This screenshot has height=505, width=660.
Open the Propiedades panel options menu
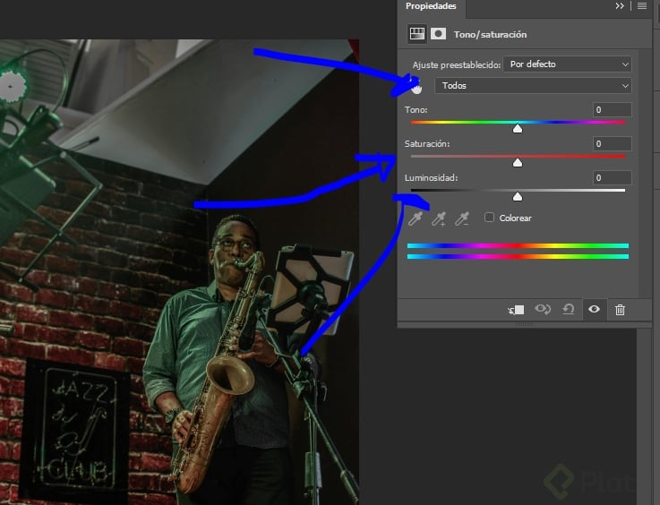pyautogui.click(x=642, y=6)
